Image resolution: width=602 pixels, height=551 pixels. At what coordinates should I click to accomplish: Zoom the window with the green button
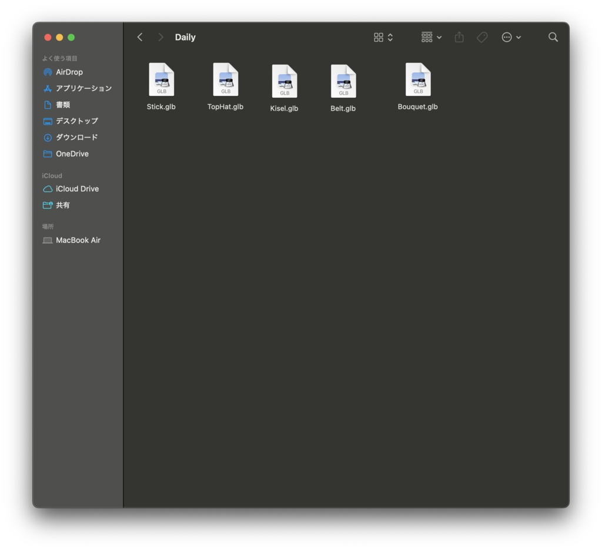[71, 37]
